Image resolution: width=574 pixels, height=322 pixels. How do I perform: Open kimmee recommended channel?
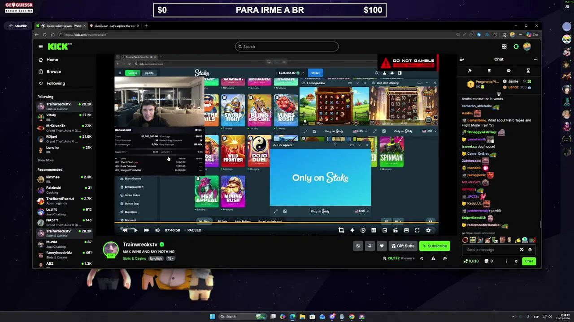tap(65, 179)
